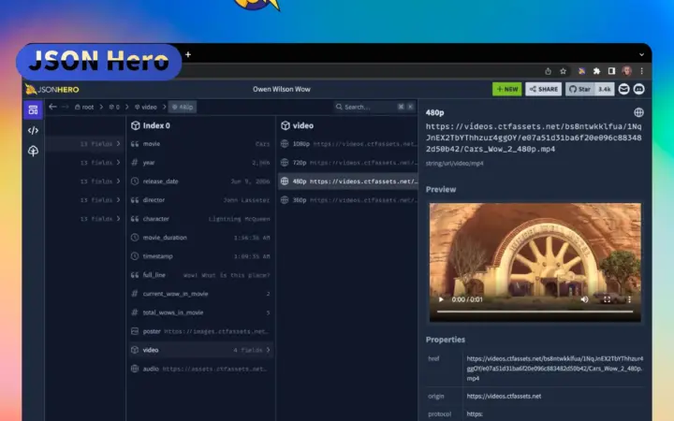Select the 360p video URL row
674x421 pixels.
348,200
